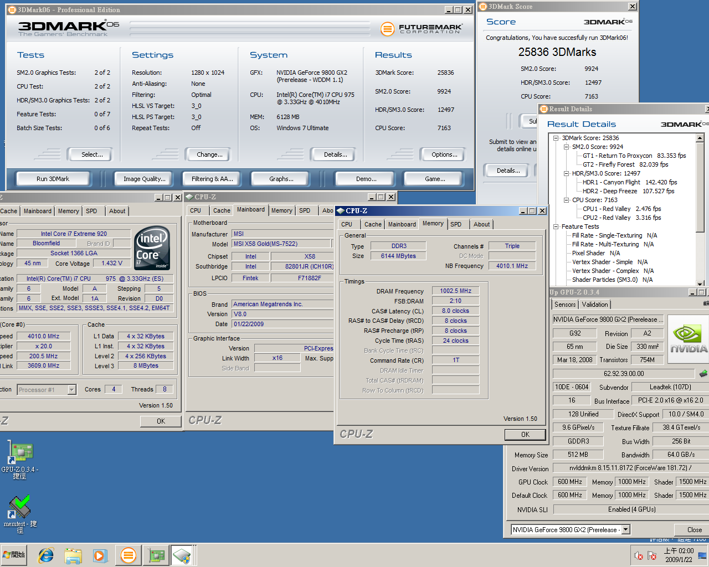709x567 pixels.
Task: Select the Pixel Shader N/A row
Action: [596, 253]
